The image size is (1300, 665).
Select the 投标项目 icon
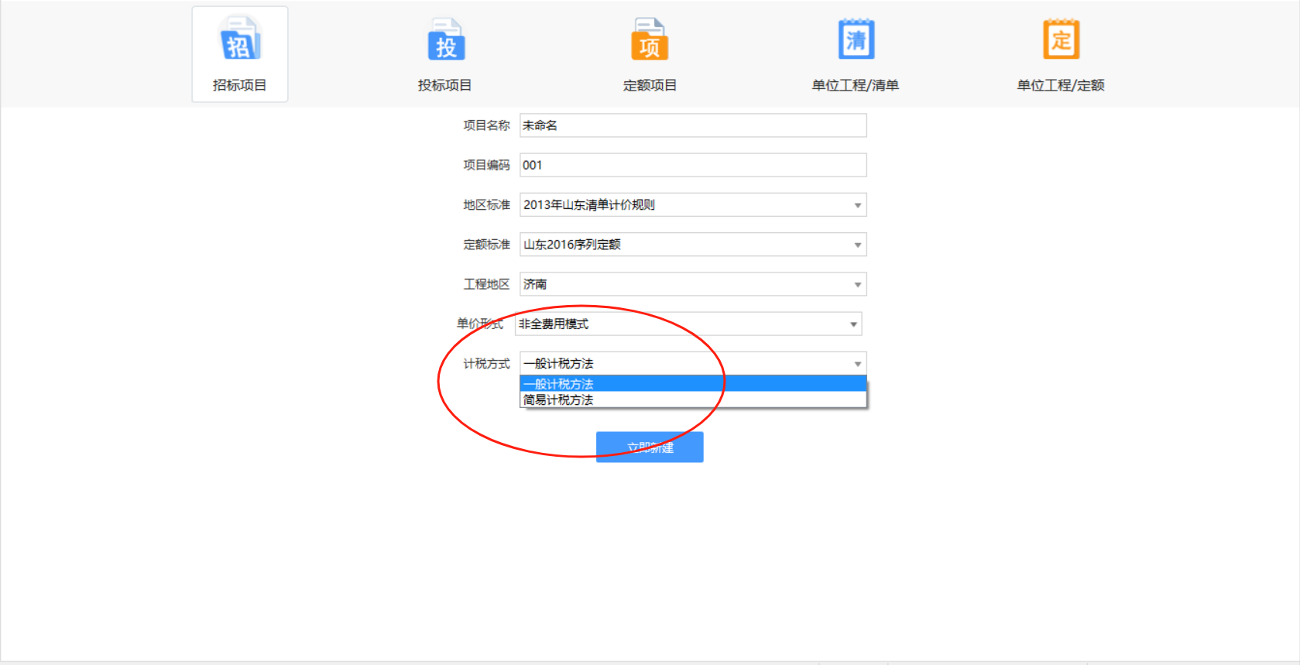[446, 39]
